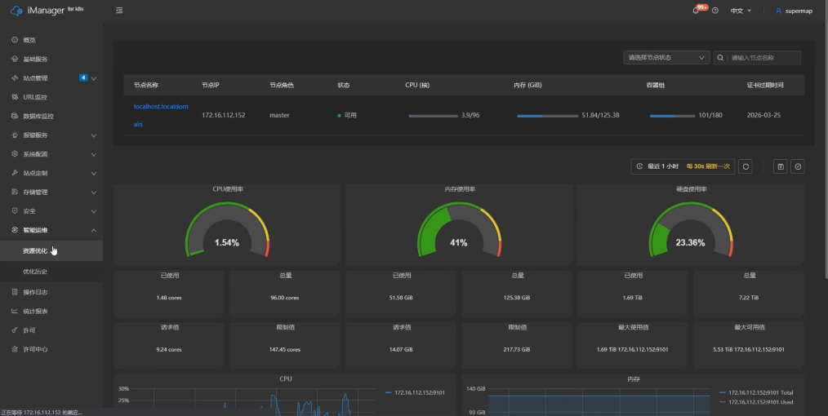This screenshot has height=416, width=828.
Task: Click the refresh icon beside the time range
Action: (x=746, y=166)
